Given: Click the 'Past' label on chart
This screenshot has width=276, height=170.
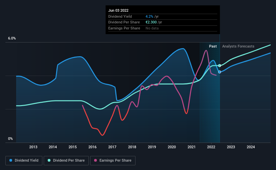Looking at the screenshot, I should pyautogui.click(x=213, y=46).
